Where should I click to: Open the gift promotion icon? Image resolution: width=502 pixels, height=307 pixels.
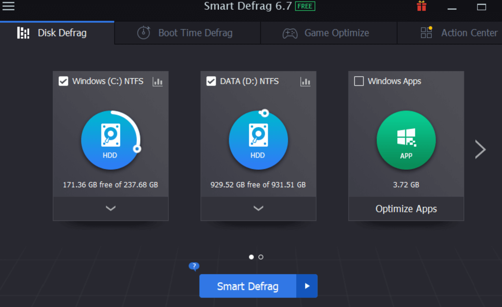click(x=421, y=6)
